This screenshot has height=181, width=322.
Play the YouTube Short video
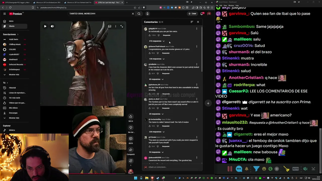click(x=45, y=26)
